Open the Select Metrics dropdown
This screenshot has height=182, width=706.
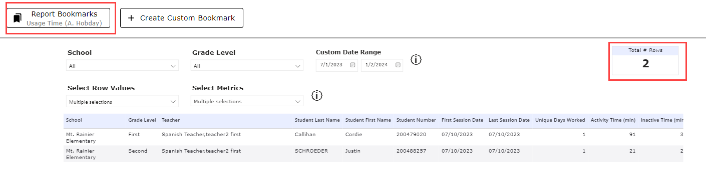[247, 101]
